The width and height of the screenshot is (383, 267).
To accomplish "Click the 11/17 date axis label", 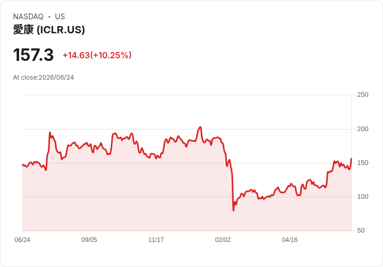I will 156,239.
